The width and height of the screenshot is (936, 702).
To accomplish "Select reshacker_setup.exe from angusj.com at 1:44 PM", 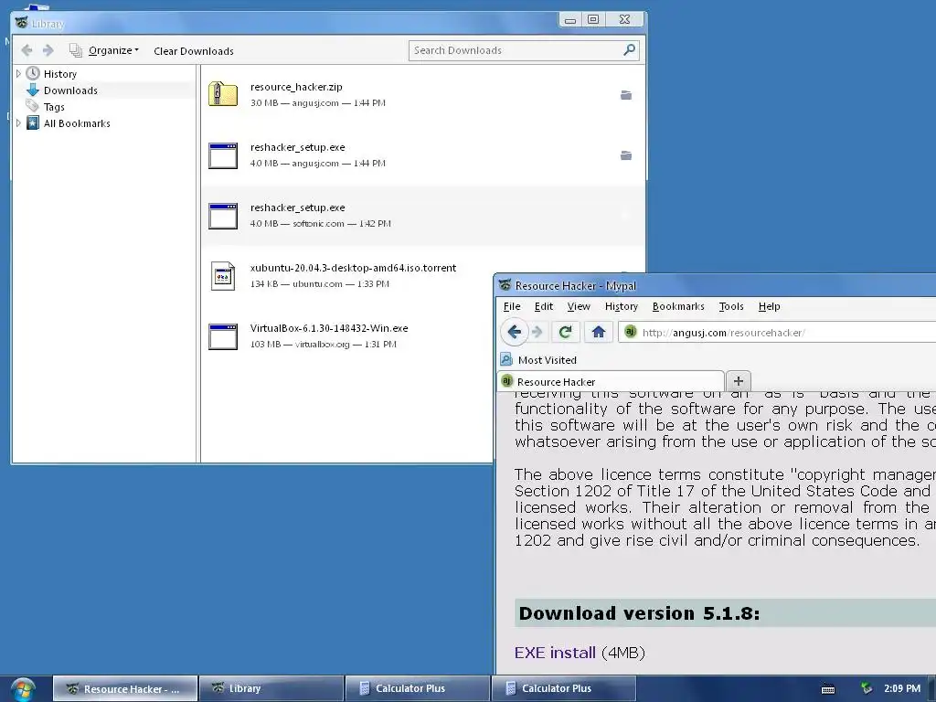I will click(422, 155).
